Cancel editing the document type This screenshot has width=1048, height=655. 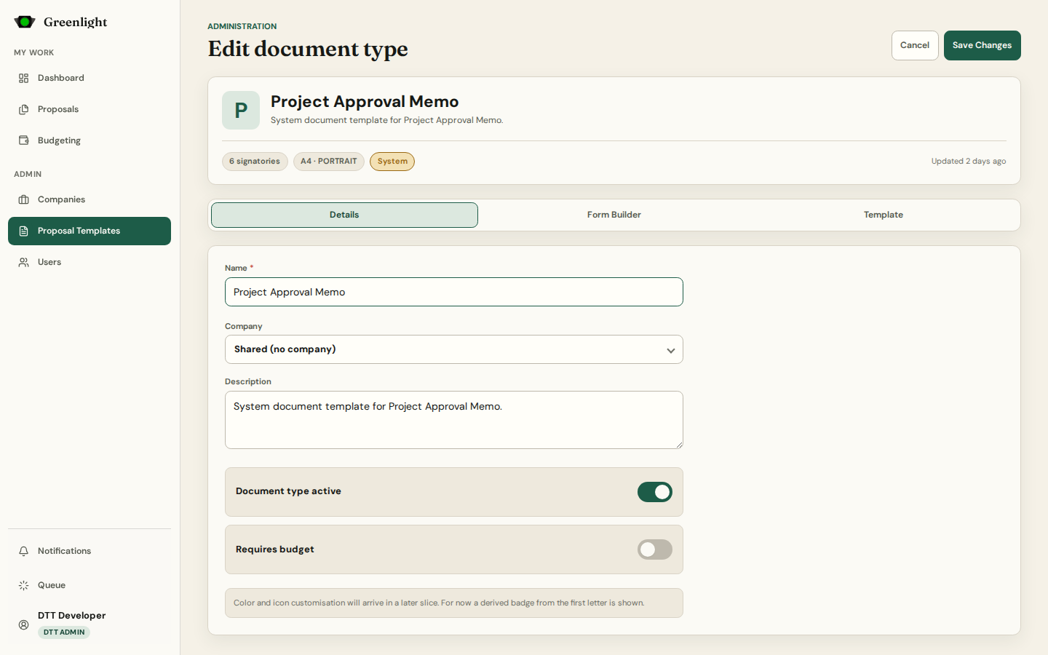pyautogui.click(x=915, y=45)
